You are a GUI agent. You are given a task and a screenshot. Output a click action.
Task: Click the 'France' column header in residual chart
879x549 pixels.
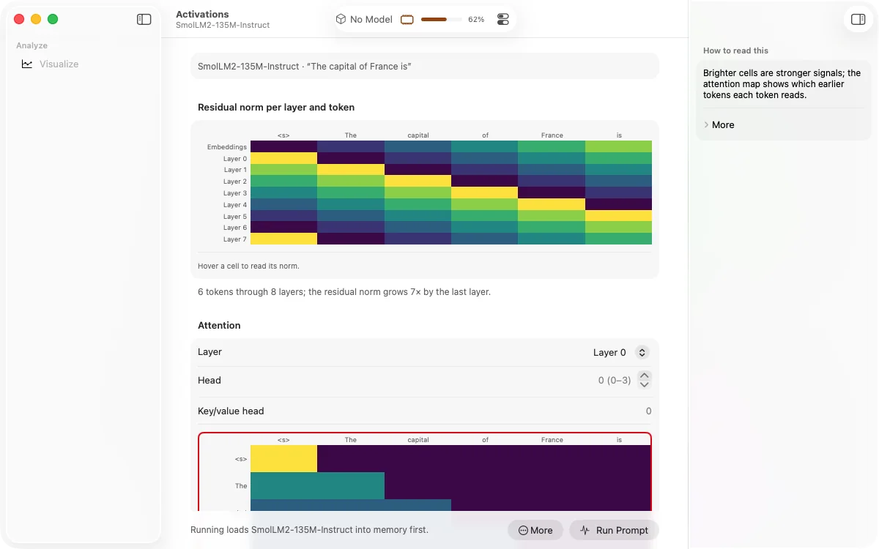pos(552,135)
